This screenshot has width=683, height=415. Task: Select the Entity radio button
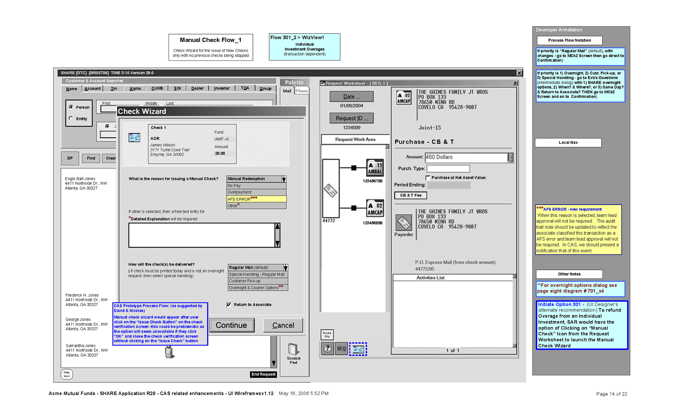[x=71, y=119]
